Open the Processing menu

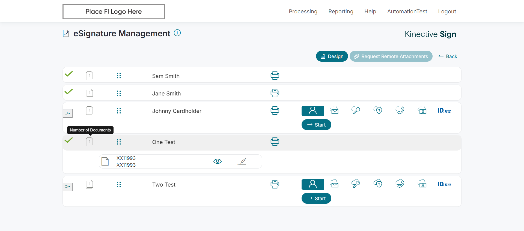pos(303,11)
